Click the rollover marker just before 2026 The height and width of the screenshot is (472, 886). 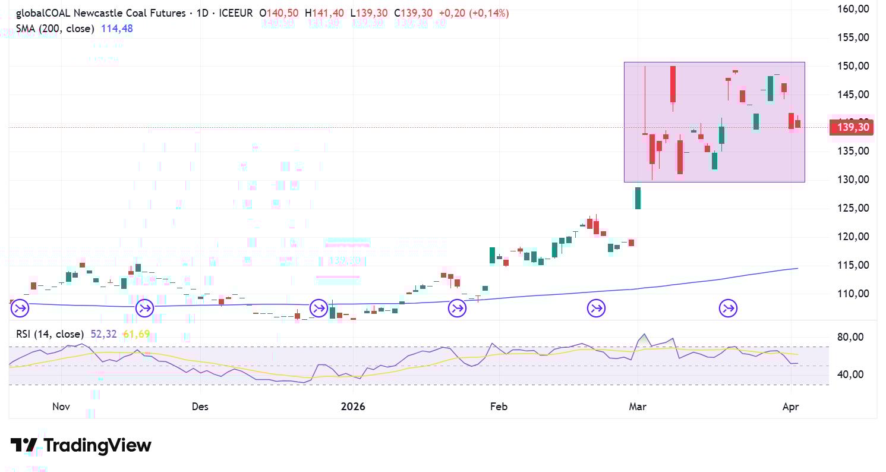319,308
